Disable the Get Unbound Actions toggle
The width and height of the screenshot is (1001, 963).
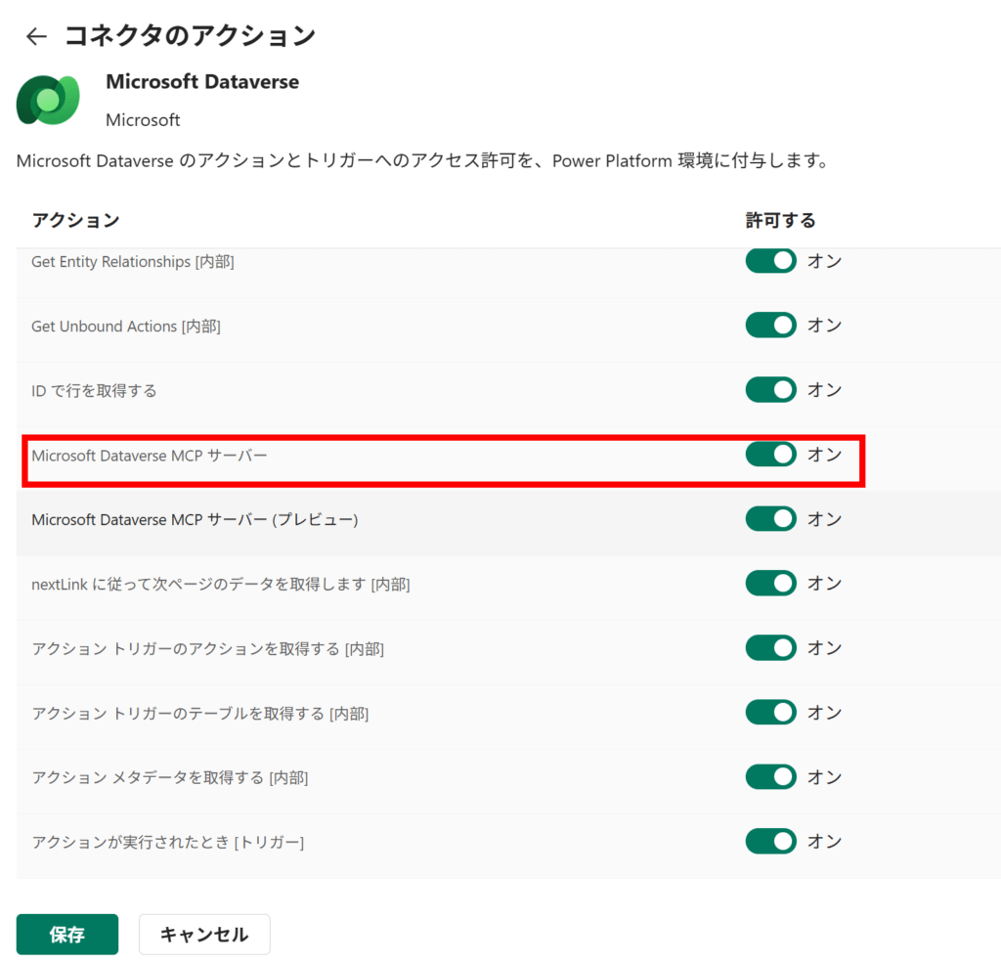(x=770, y=326)
